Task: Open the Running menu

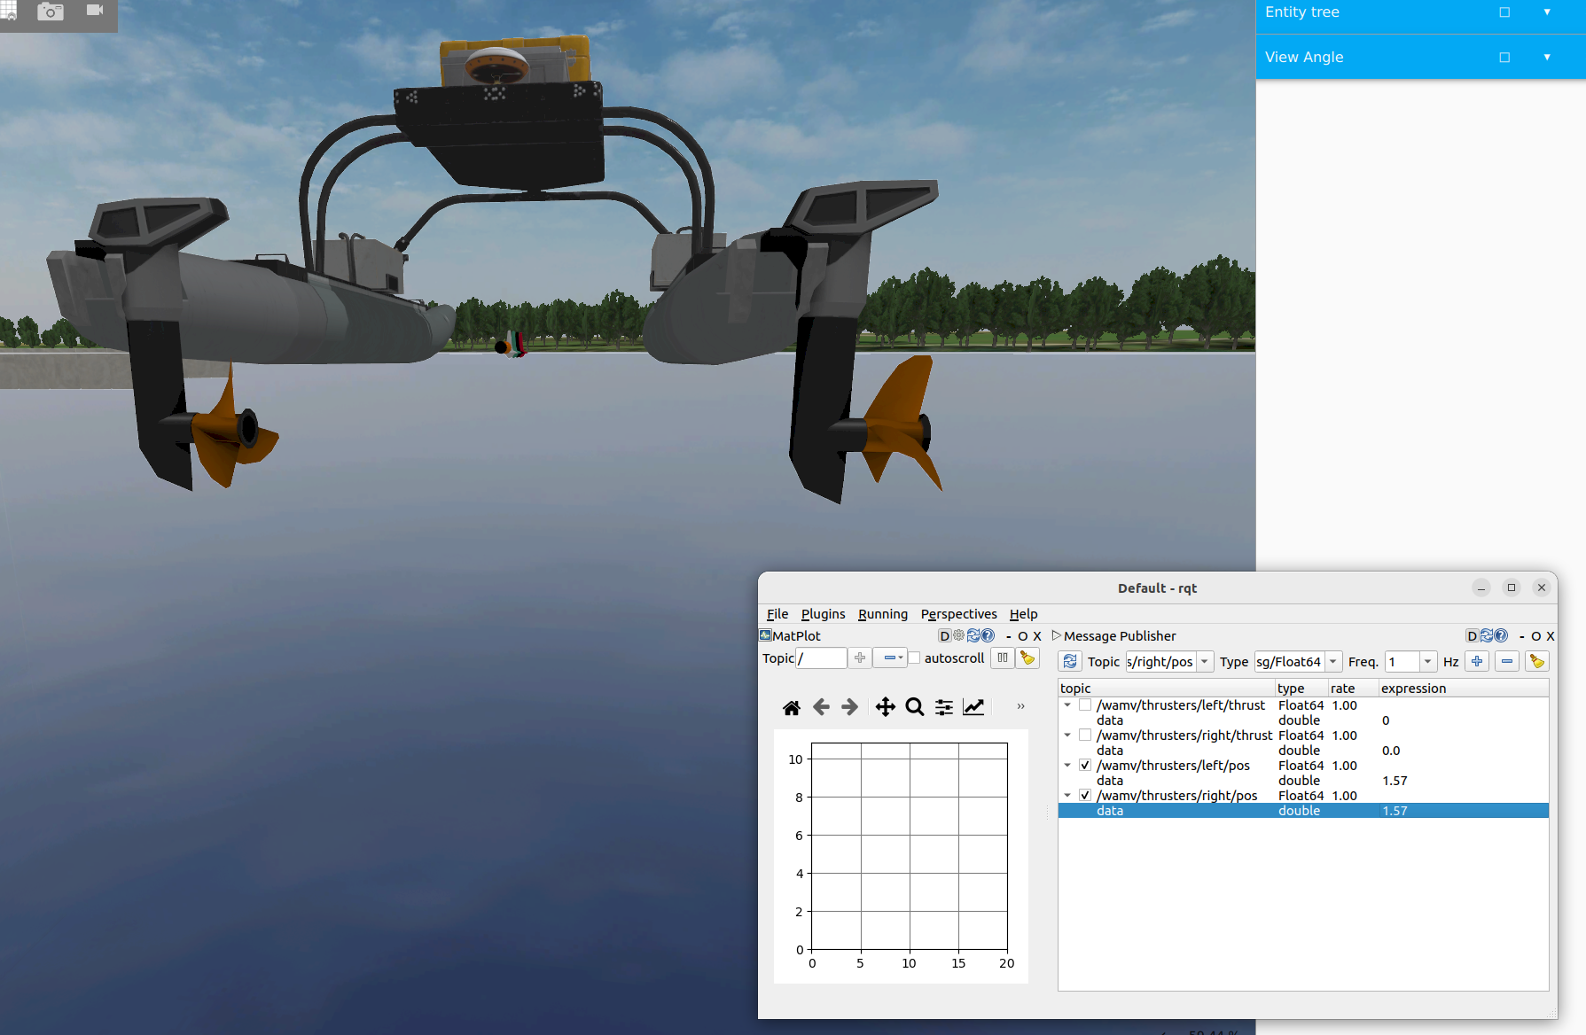Action: [x=882, y=614]
